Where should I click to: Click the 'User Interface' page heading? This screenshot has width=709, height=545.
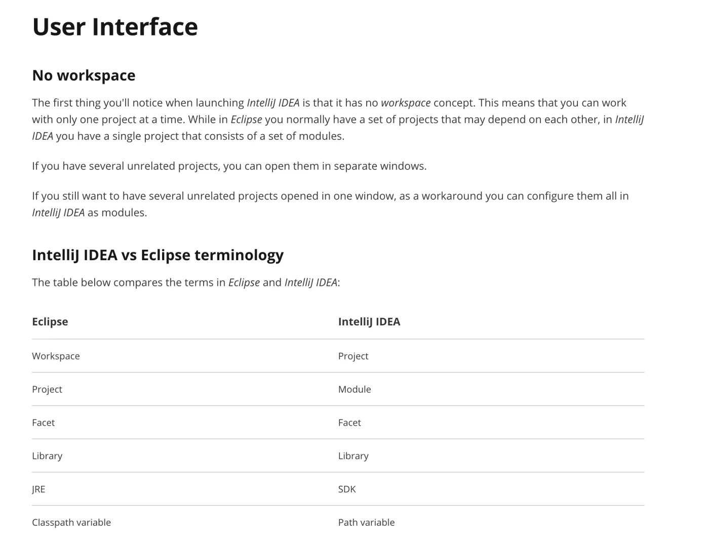click(115, 27)
